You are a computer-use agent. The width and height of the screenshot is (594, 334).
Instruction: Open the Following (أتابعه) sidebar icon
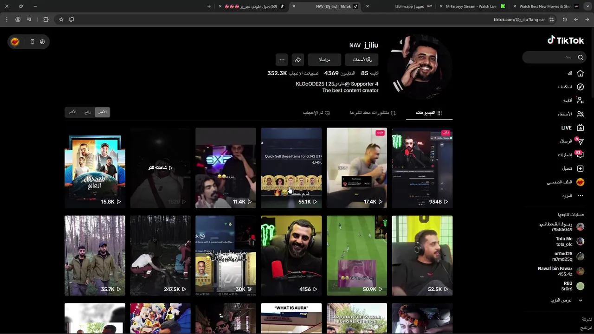pos(580,100)
